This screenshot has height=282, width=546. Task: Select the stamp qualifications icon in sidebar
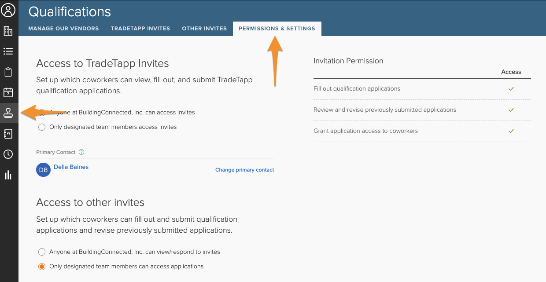coord(8,113)
